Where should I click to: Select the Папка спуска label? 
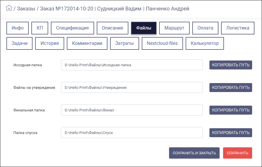click(25, 133)
